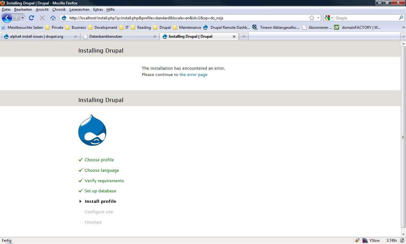The width and height of the screenshot is (406, 244).
Task: Open YSlow from the status bar
Action: 371,241
